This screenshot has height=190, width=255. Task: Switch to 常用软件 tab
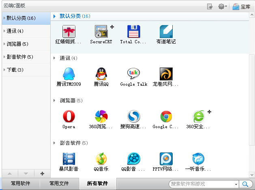21,184
